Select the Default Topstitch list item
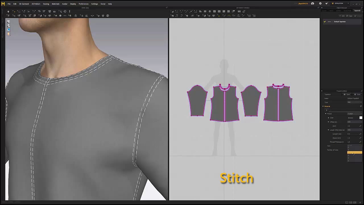 coord(342,22)
